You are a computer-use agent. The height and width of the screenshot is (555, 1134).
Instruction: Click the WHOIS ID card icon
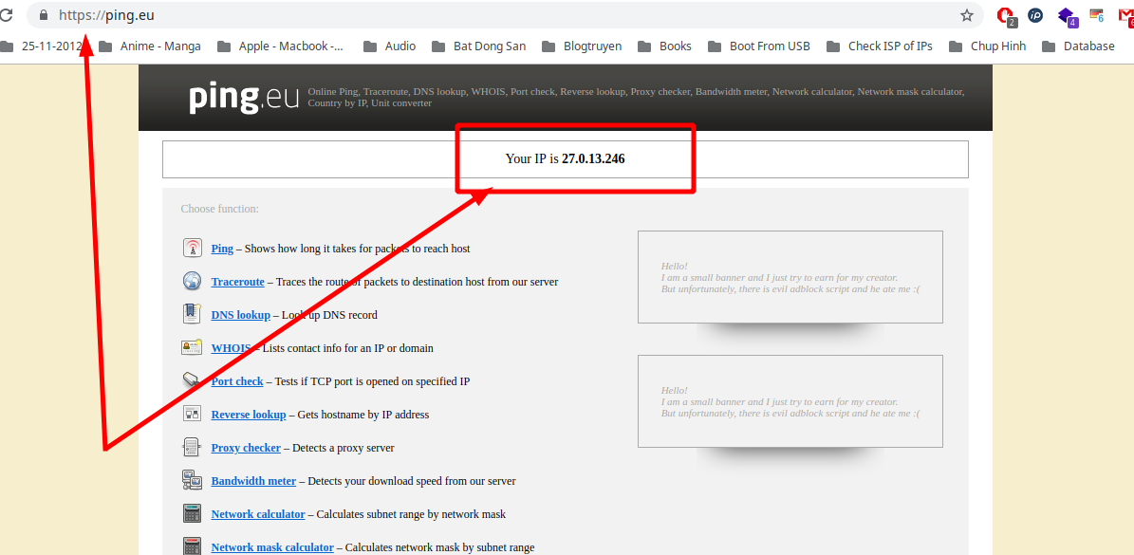pos(192,347)
